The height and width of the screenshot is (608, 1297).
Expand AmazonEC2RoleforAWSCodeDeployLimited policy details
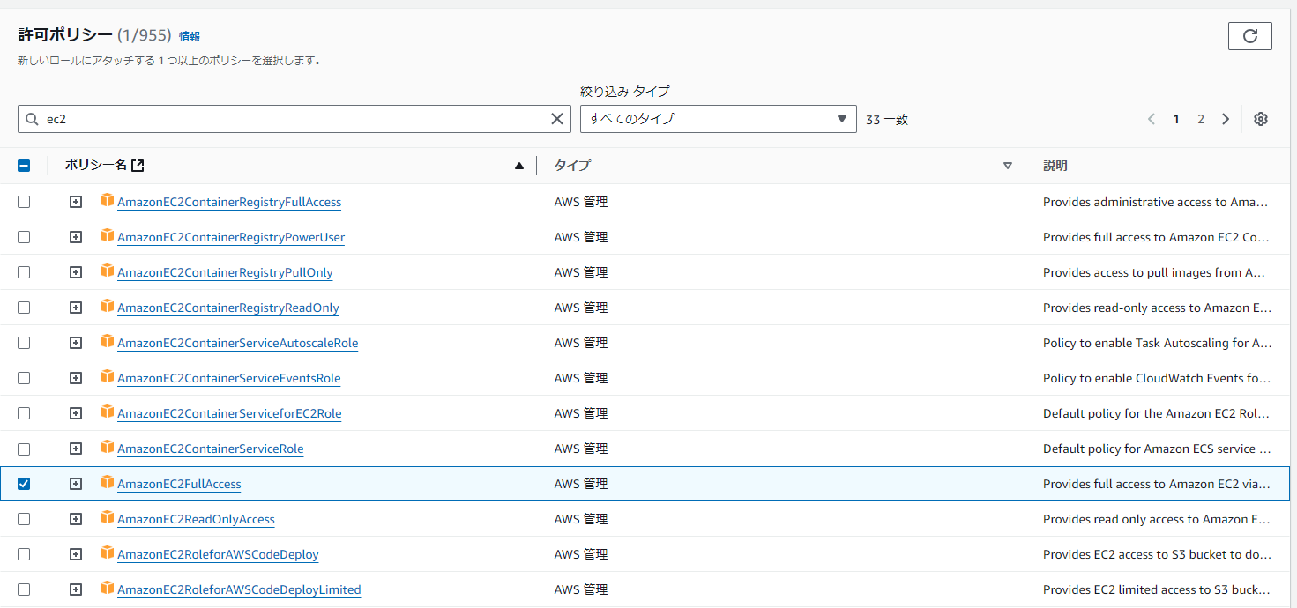tap(76, 589)
